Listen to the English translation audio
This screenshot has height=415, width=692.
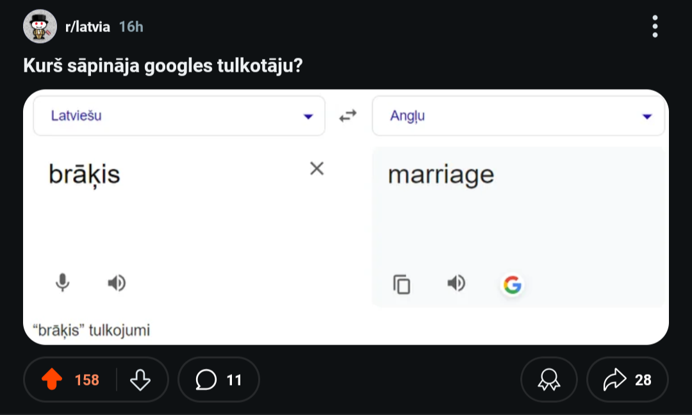click(x=456, y=282)
